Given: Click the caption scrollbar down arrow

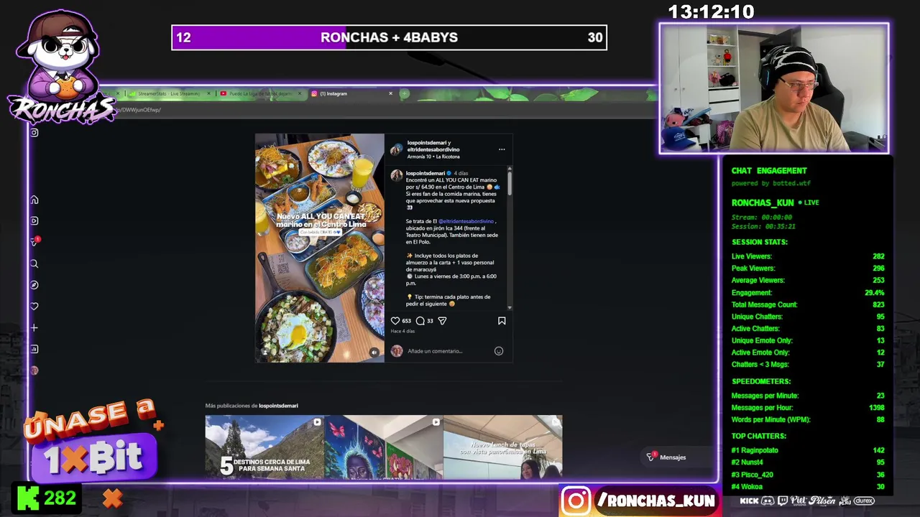Looking at the screenshot, I should [510, 307].
